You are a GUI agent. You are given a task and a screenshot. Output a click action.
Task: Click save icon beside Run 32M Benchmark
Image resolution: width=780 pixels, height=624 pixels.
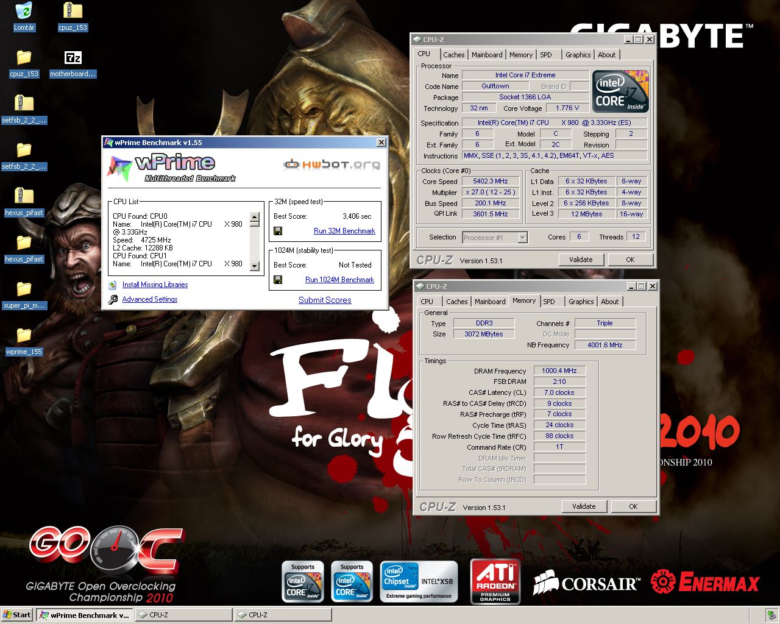click(278, 231)
